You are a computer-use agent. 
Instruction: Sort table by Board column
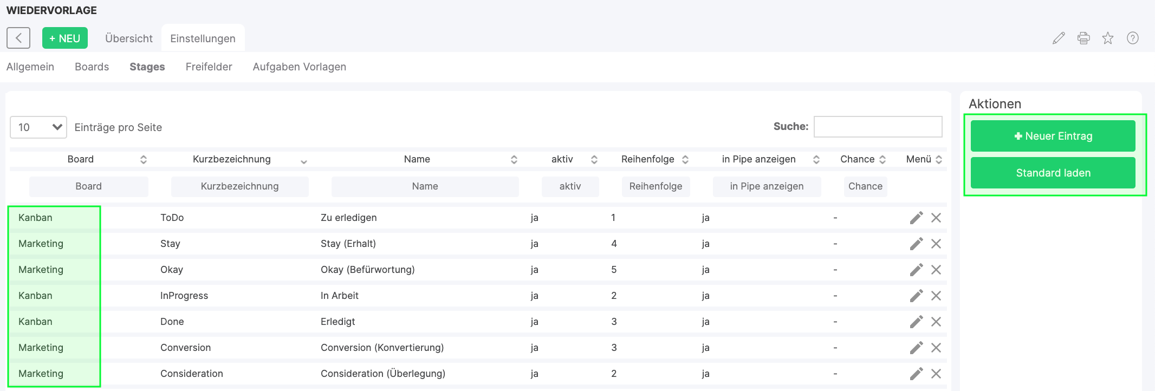click(144, 159)
